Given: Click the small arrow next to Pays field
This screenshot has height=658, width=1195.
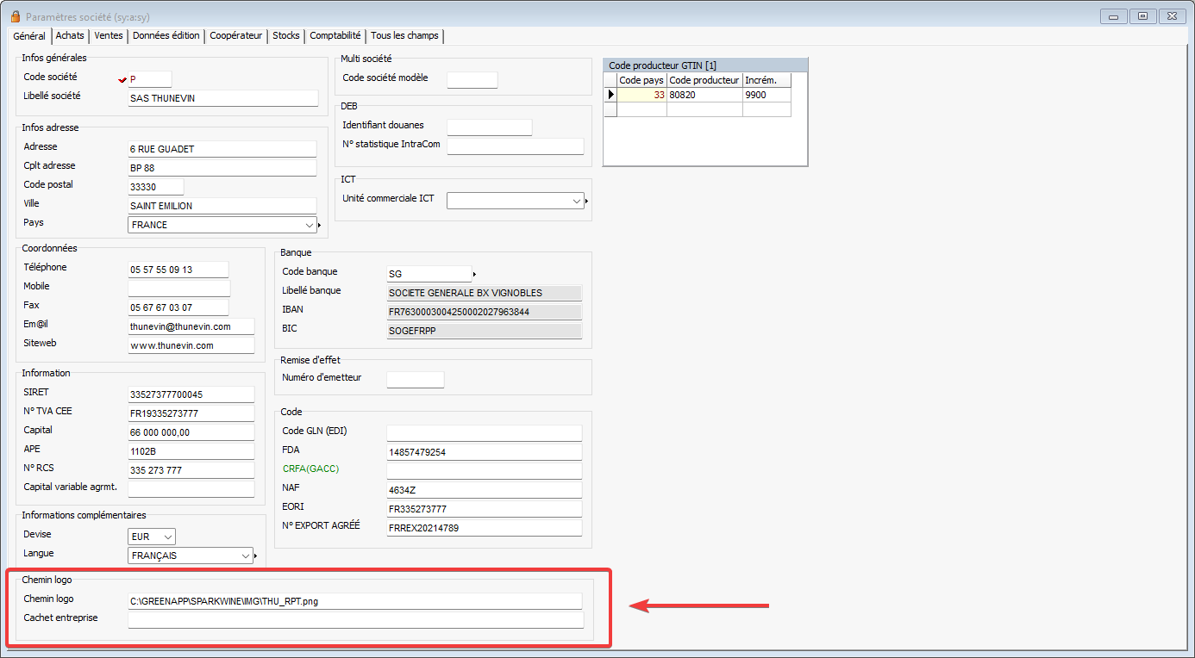Looking at the screenshot, I should click(x=319, y=226).
